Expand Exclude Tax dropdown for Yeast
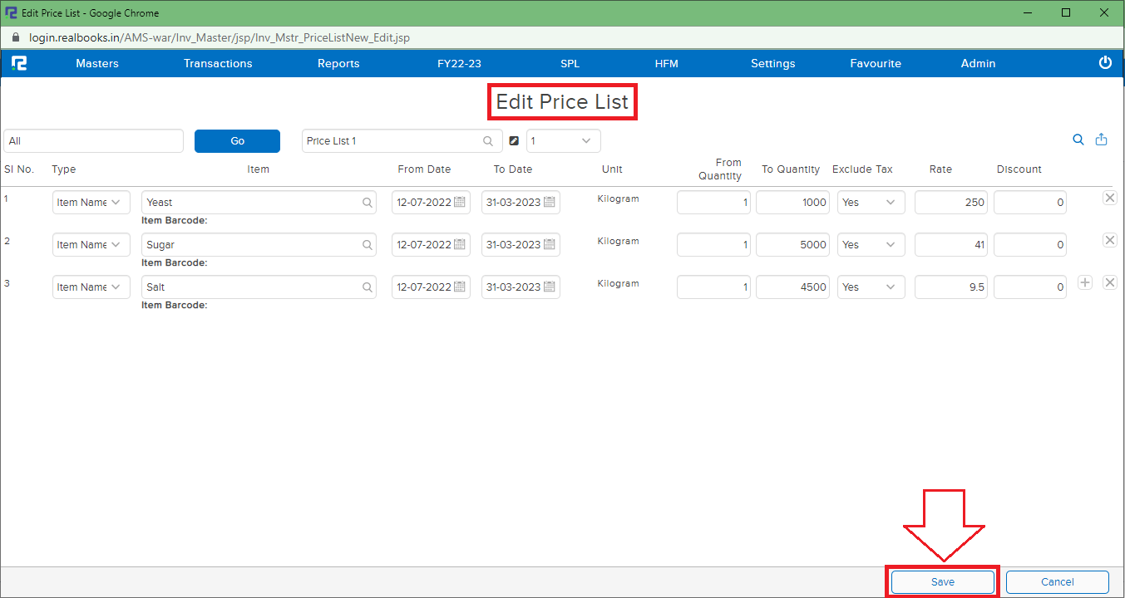This screenshot has height=598, width=1125. click(x=871, y=203)
